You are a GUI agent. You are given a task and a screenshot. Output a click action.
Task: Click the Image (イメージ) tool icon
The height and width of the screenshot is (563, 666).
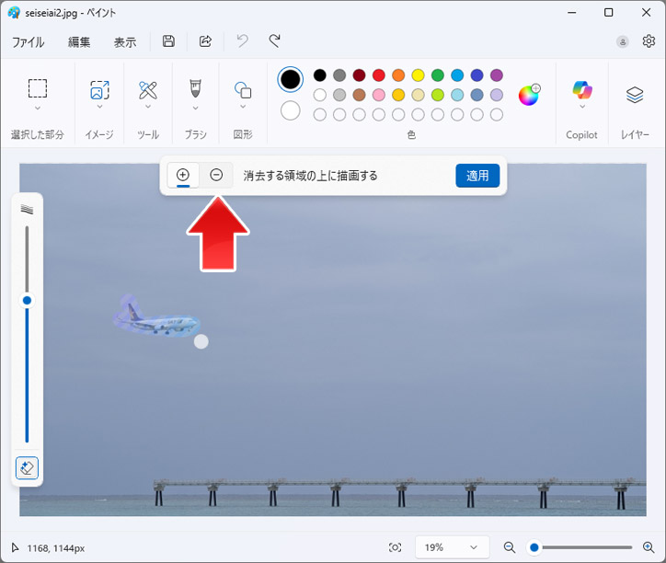click(x=100, y=90)
